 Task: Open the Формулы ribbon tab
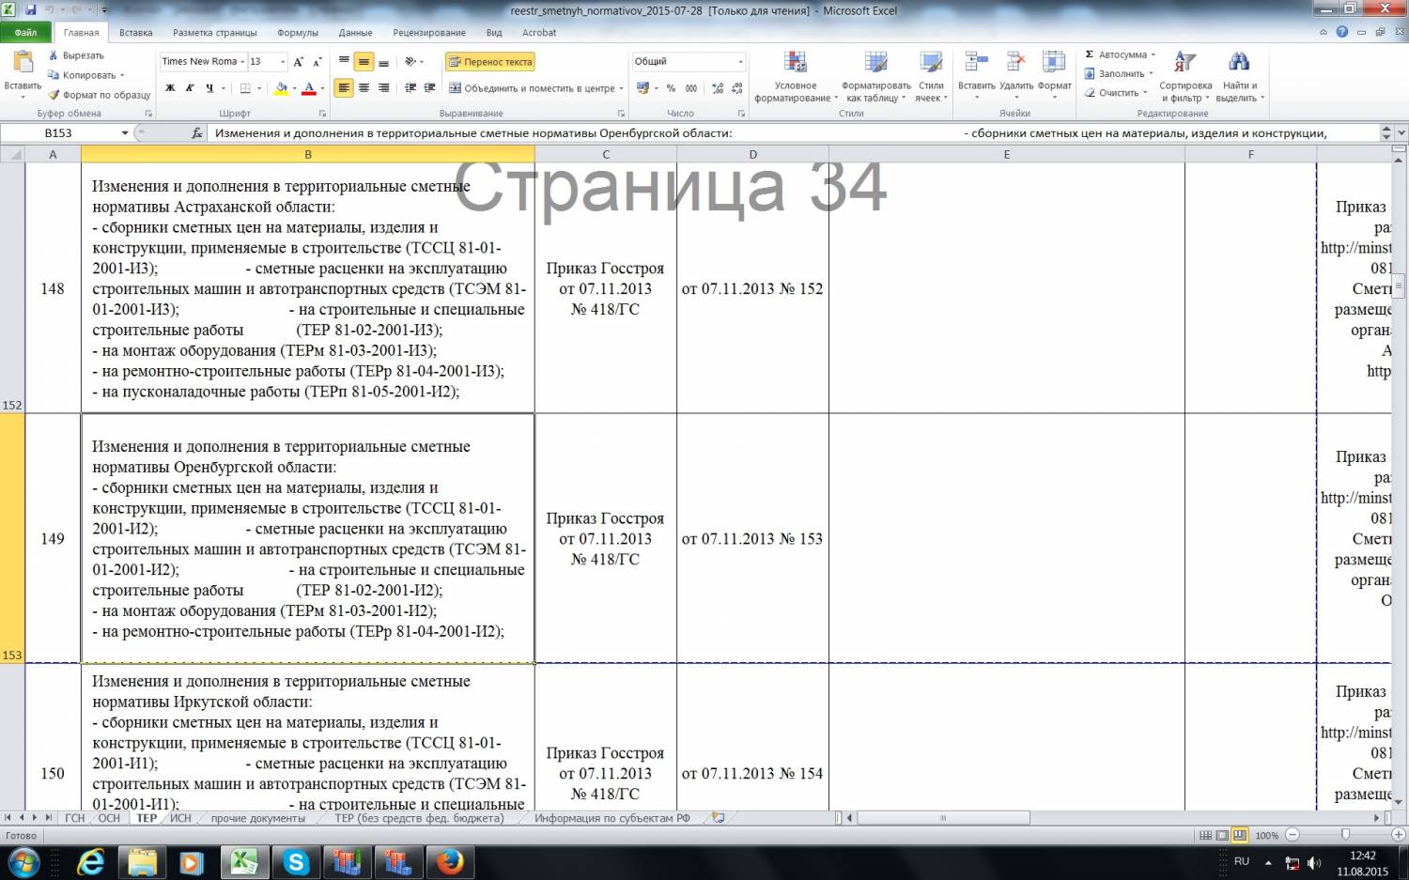(x=298, y=33)
